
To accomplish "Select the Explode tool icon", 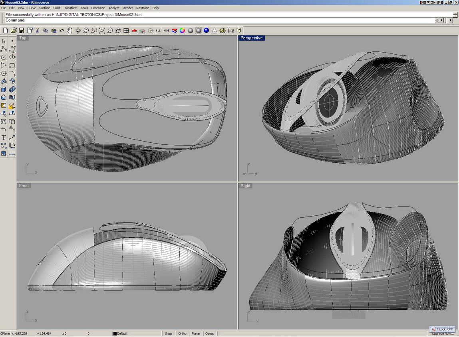I will 12,106.
